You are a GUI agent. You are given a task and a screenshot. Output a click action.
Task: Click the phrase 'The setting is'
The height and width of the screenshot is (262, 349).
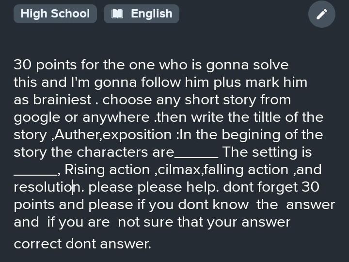pos(267,152)
